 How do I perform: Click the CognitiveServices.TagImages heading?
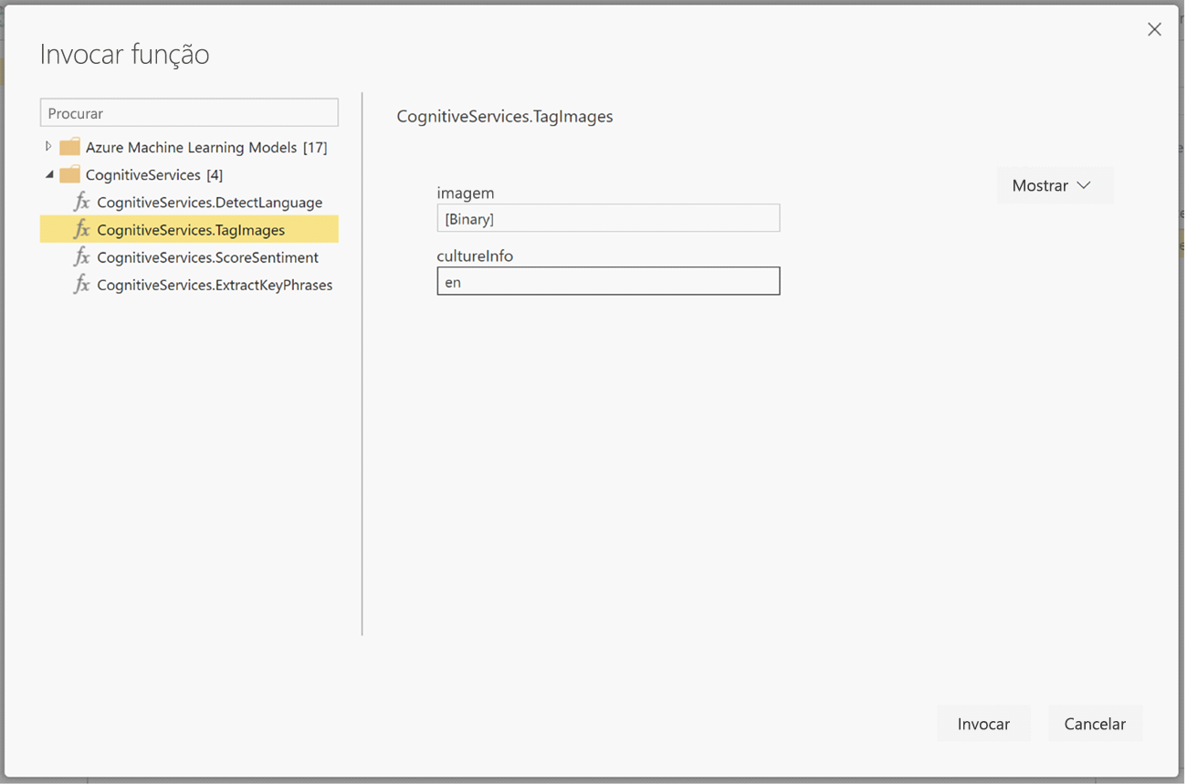click(x=505, y=116)
